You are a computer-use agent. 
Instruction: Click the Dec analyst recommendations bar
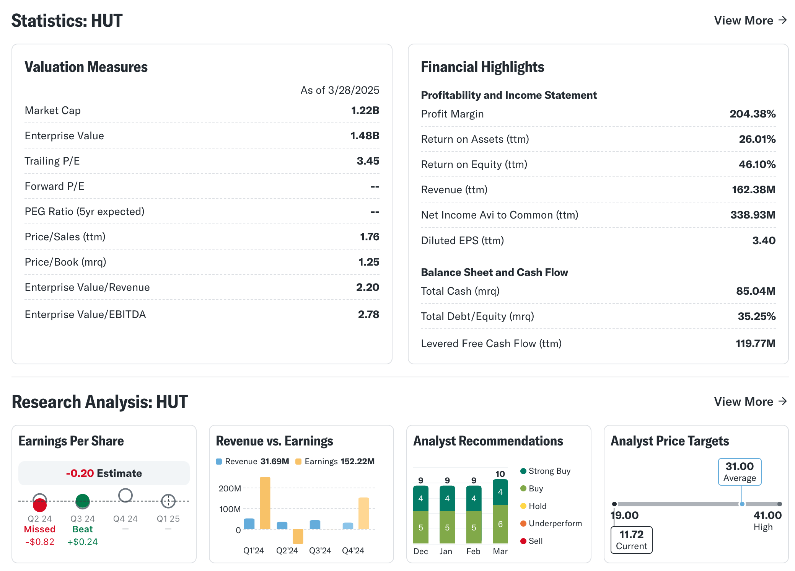click(x=420, y=514)
